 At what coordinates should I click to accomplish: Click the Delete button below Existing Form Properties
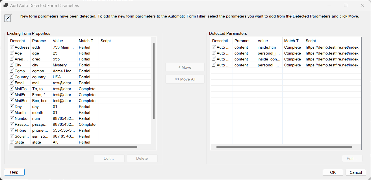tap(142, 158)
